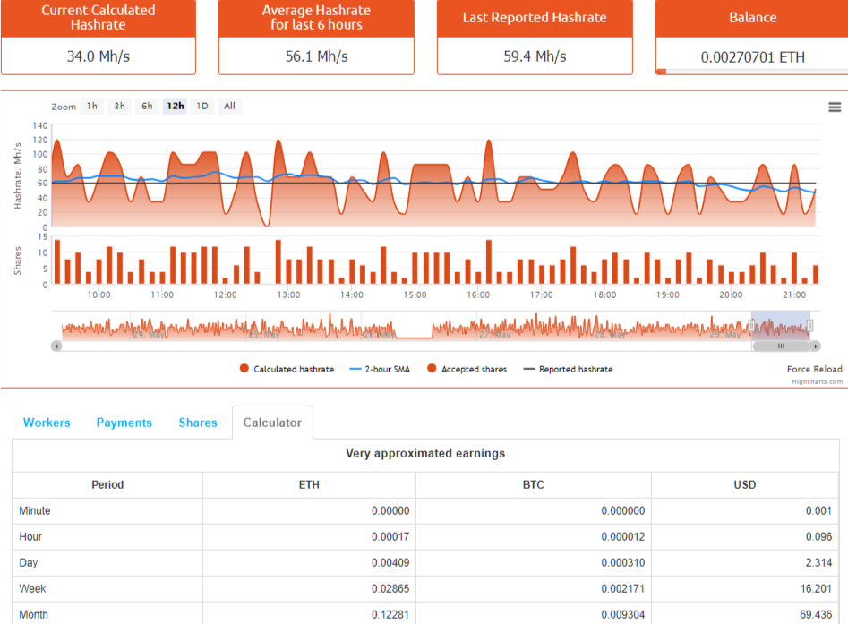Set chart zoom to 6h
The height and width of the screenshot is (624, 848).
coord(147,106)
